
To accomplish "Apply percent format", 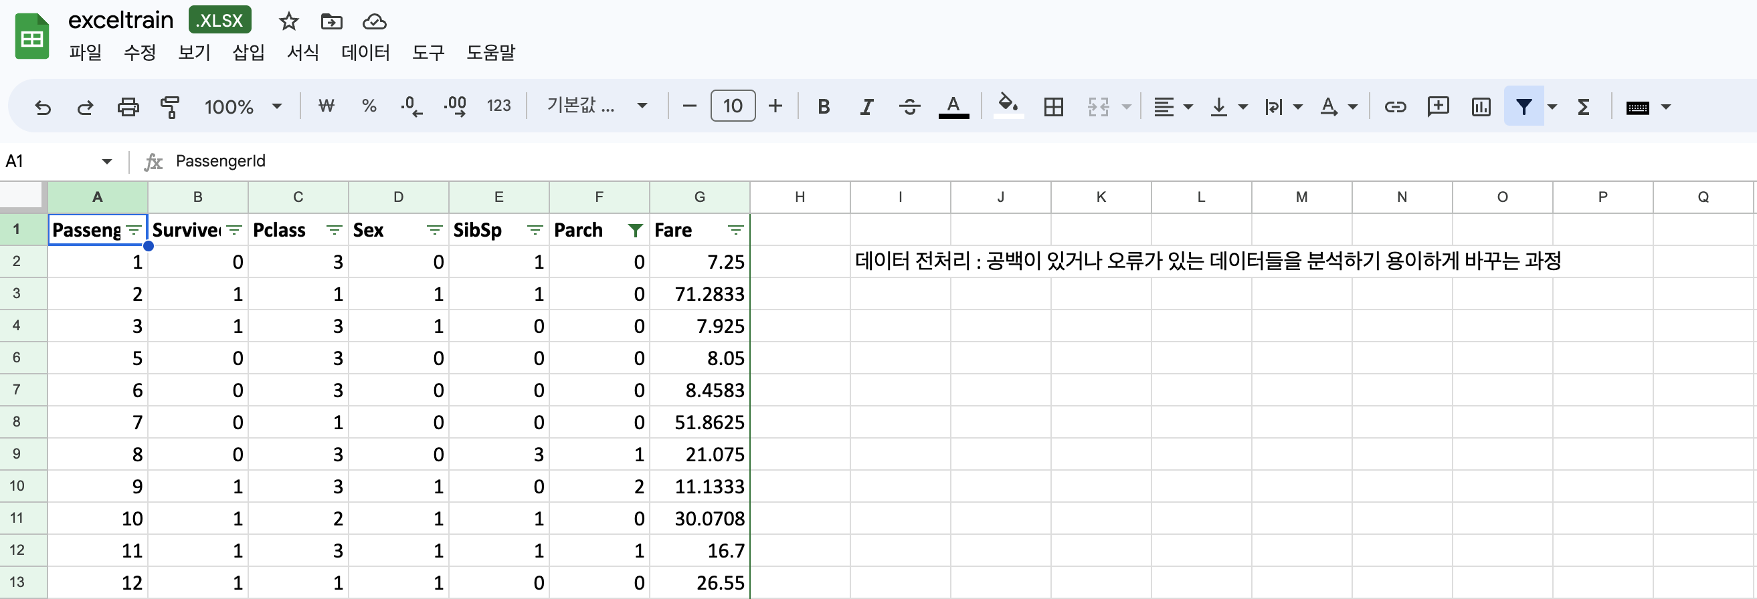I will coord(369,106).
